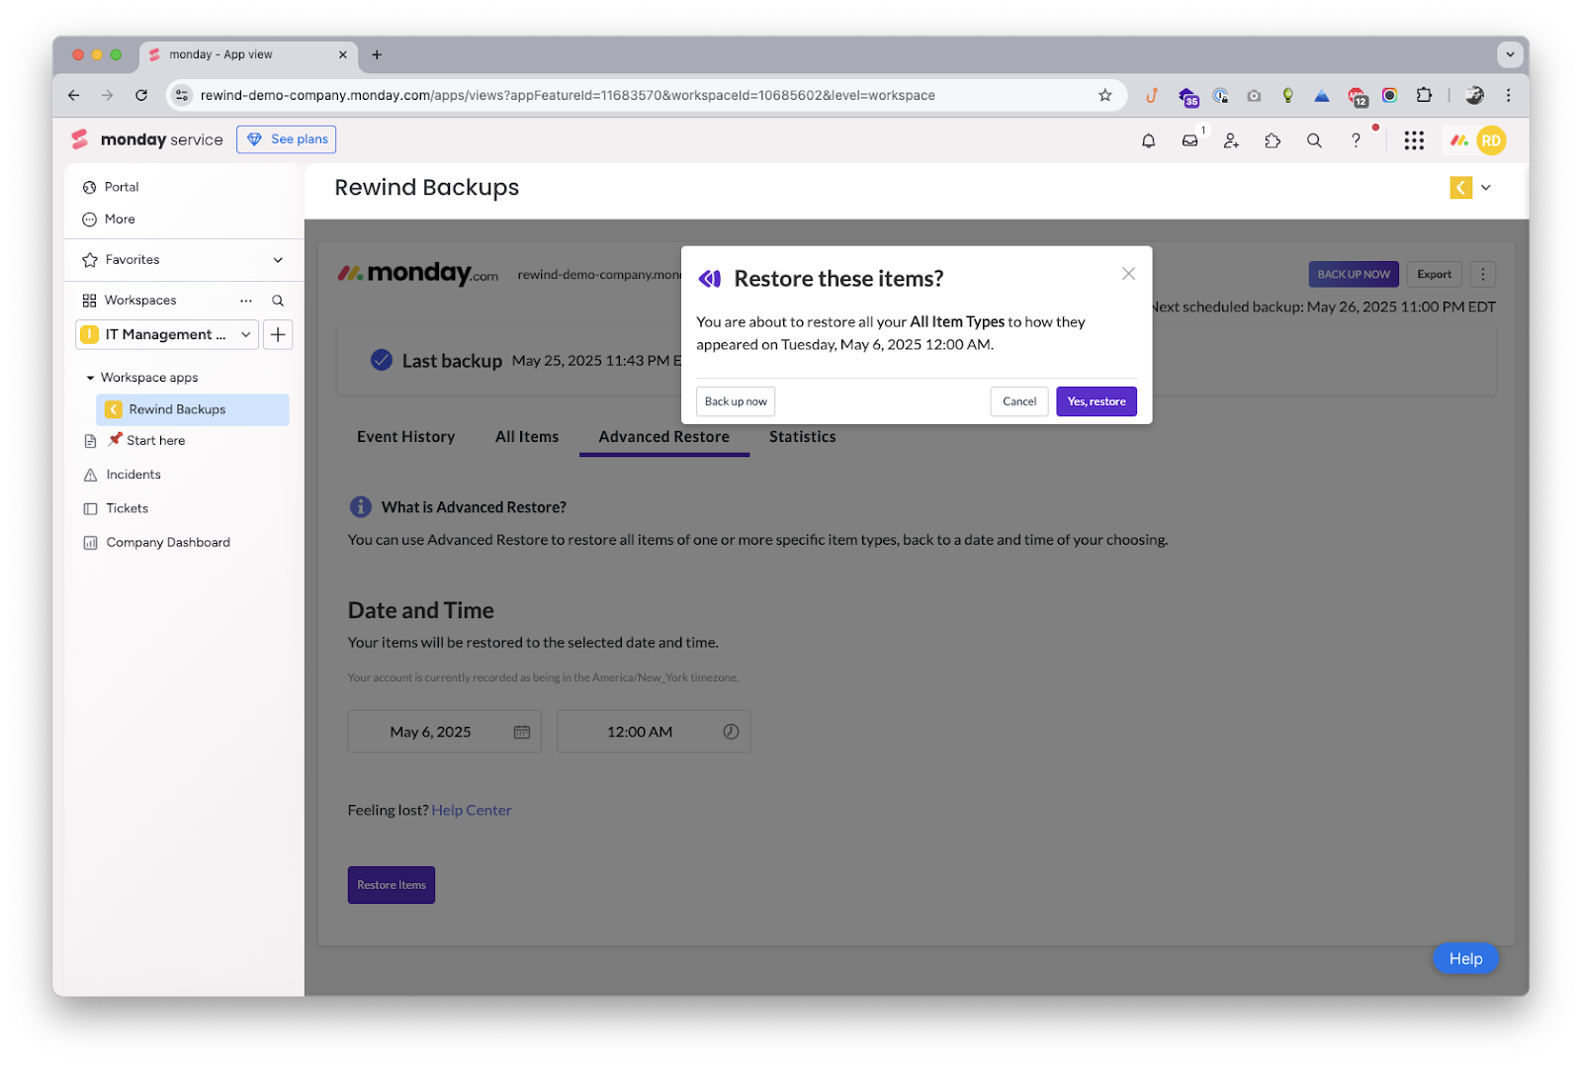Open the inbox tray icon
Viewport: 1582px width, 1066px height.
[x=1189, y=140]
